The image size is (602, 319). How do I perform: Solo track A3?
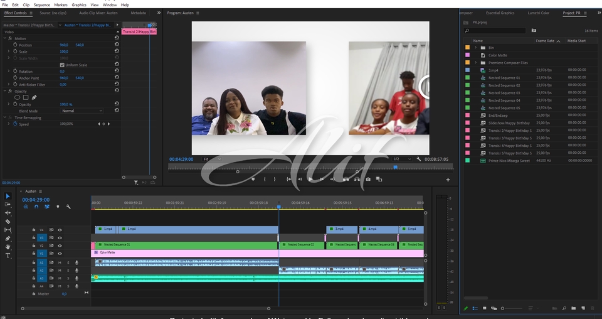[68, 278]
